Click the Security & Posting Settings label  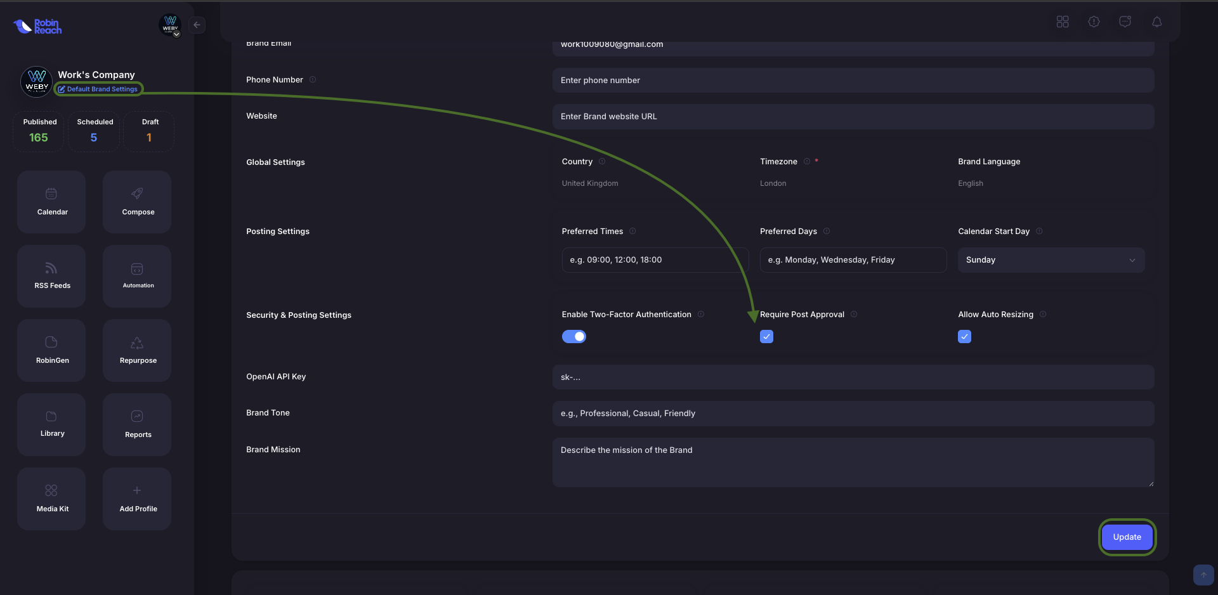click(299, 315)
